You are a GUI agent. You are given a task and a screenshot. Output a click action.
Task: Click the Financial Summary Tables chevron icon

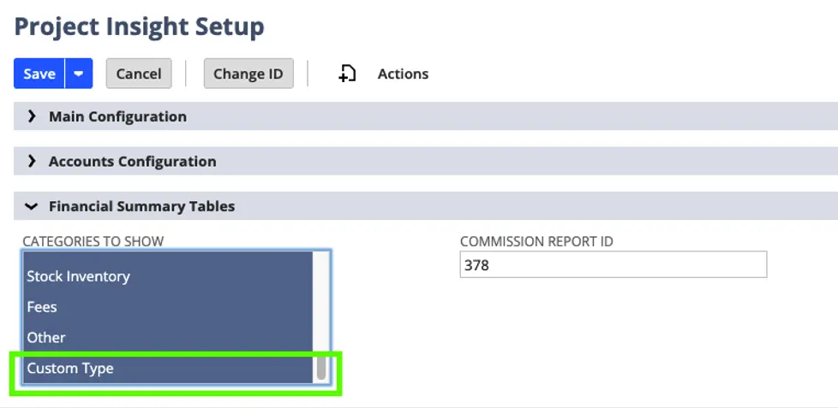[x=33, y=206]
